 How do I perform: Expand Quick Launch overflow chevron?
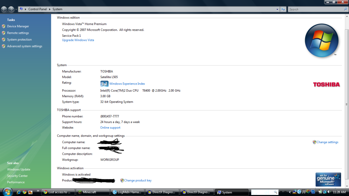(x=38, y=191)
